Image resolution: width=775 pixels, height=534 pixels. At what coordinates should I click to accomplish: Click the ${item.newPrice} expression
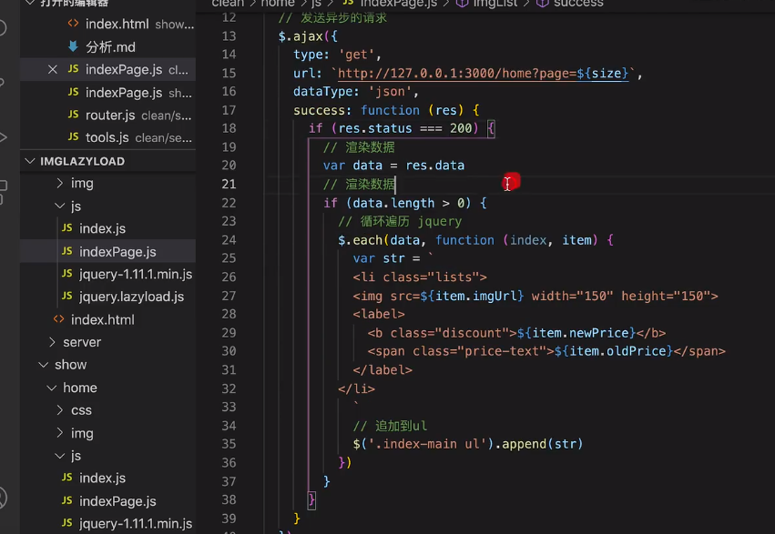pos(576,333)
